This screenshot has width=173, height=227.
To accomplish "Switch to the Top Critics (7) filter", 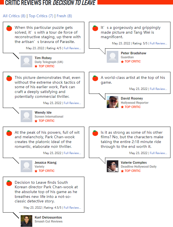I will 41,16.
